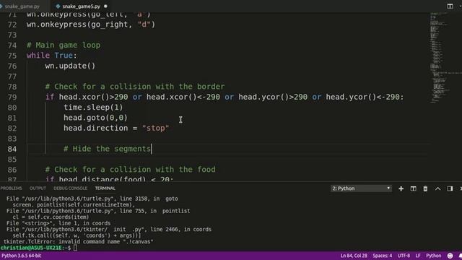Click 'head.ycor()<-290:' at end of line 79
Viewport: 462px width, 260px height.
pos(365,97)
